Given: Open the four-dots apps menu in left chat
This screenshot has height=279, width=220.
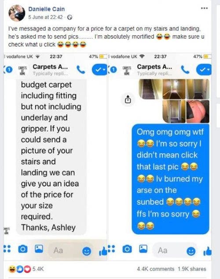Looking at the screenshot, I should pyautogui.click(x=7, y=249).
